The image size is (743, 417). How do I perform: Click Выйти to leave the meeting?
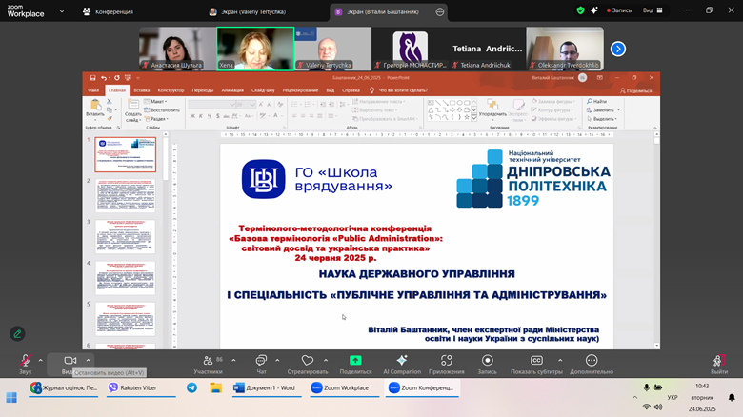click(719, 364)
